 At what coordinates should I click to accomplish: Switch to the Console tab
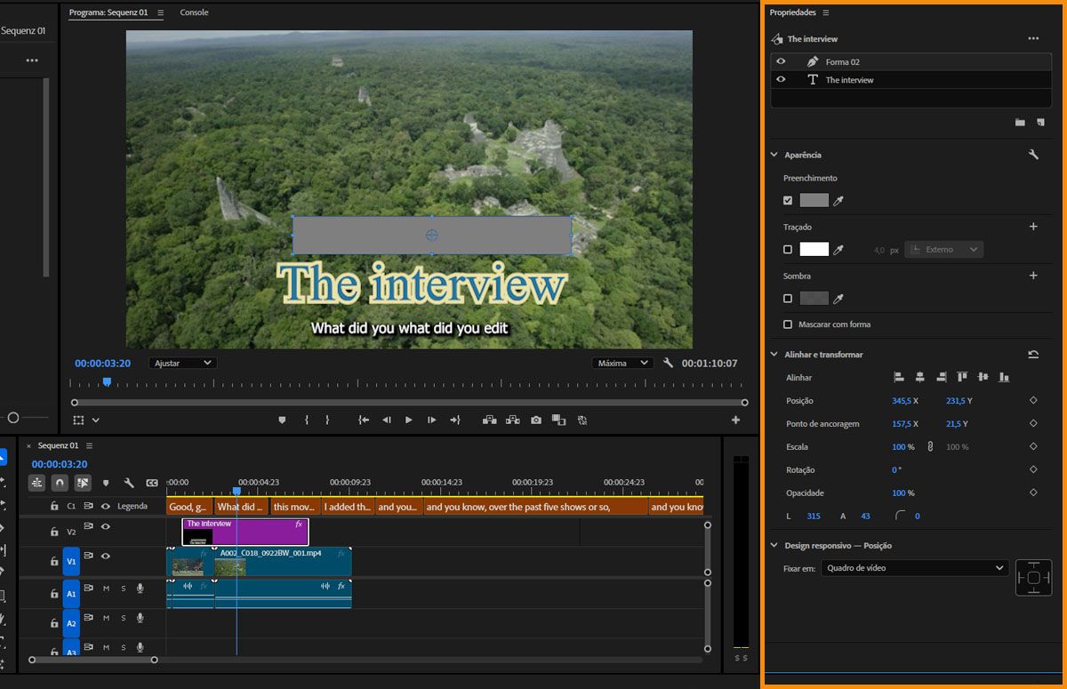click(194, 12)
